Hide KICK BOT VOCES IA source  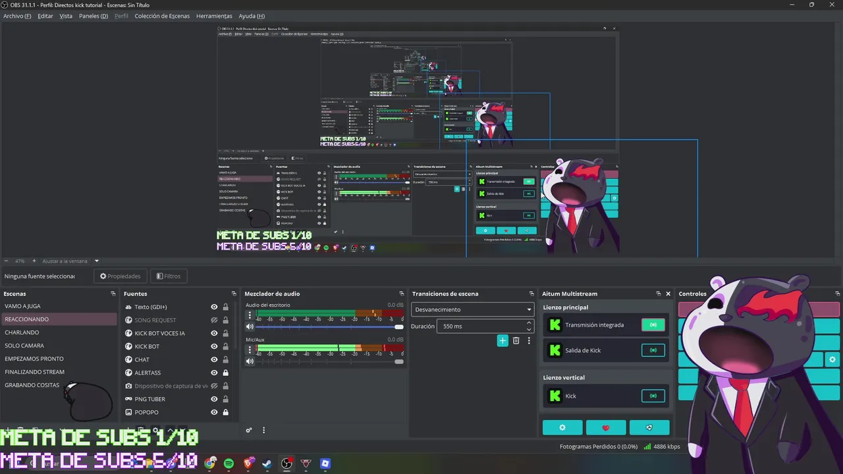tap(214, 333)
